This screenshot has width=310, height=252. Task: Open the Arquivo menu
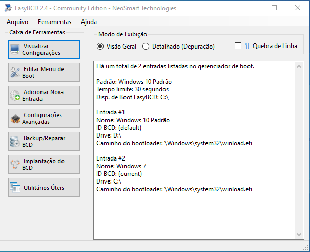[x=17, y=22]
